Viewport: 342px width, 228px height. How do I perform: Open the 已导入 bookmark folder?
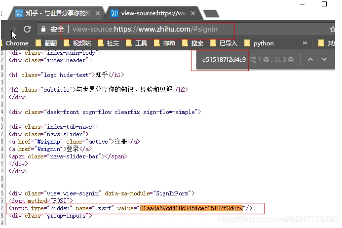coord(224,43)
